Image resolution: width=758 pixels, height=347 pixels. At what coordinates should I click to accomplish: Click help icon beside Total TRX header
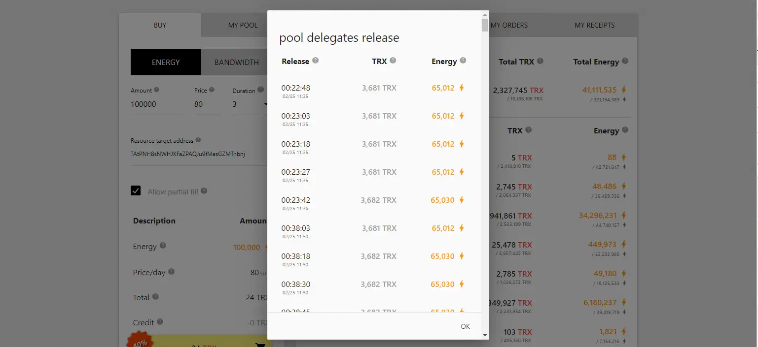(540, 61)
